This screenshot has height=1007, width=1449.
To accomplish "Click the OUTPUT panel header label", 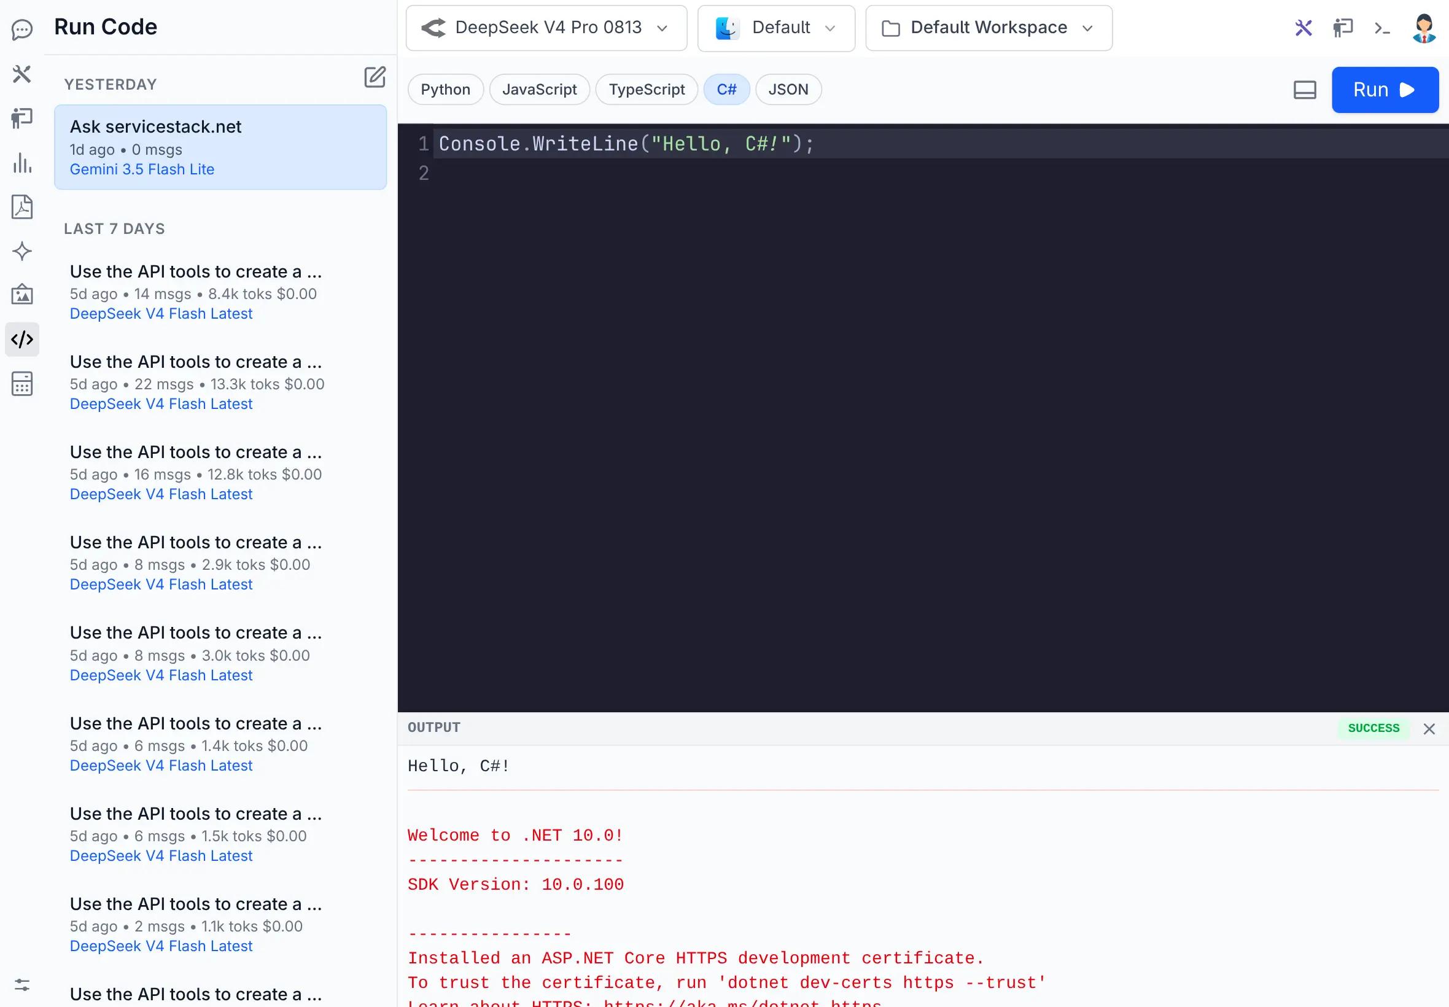I will (x=434, y=728).
